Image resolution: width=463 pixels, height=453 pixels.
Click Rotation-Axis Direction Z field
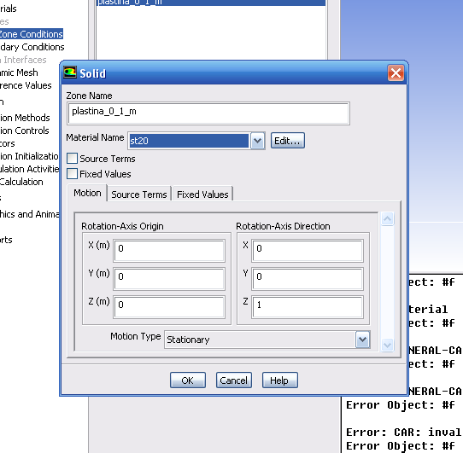(x=308, y=307)
